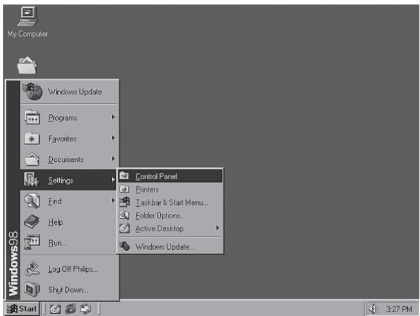Click the Settings gear icon in Start menu
This screenshot has width=420, height=316.
point(32,180)
